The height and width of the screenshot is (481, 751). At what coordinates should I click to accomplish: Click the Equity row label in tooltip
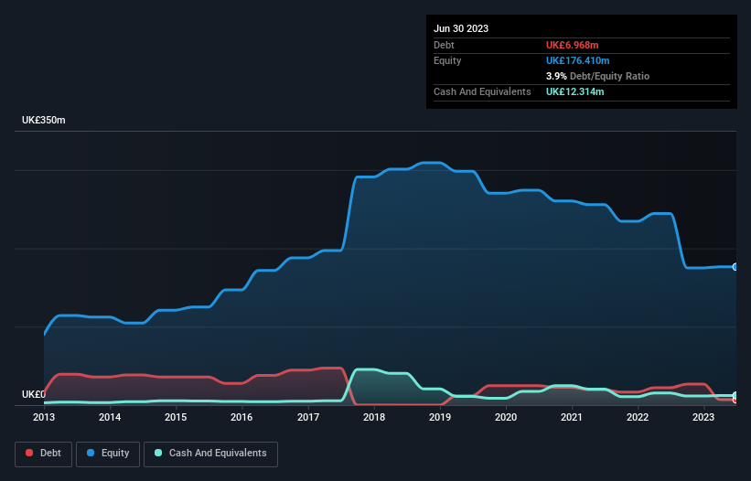click(447, 60)
